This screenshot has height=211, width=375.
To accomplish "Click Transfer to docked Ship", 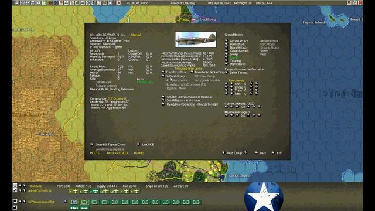I will 192,72.
